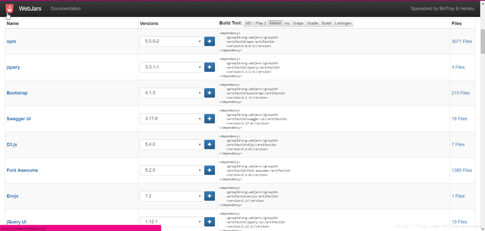Open the Swagger UI version dropdown 3.17.6
Image resolution: width=485 pixels, height=231 pixels.
click(x=171, y=119)
